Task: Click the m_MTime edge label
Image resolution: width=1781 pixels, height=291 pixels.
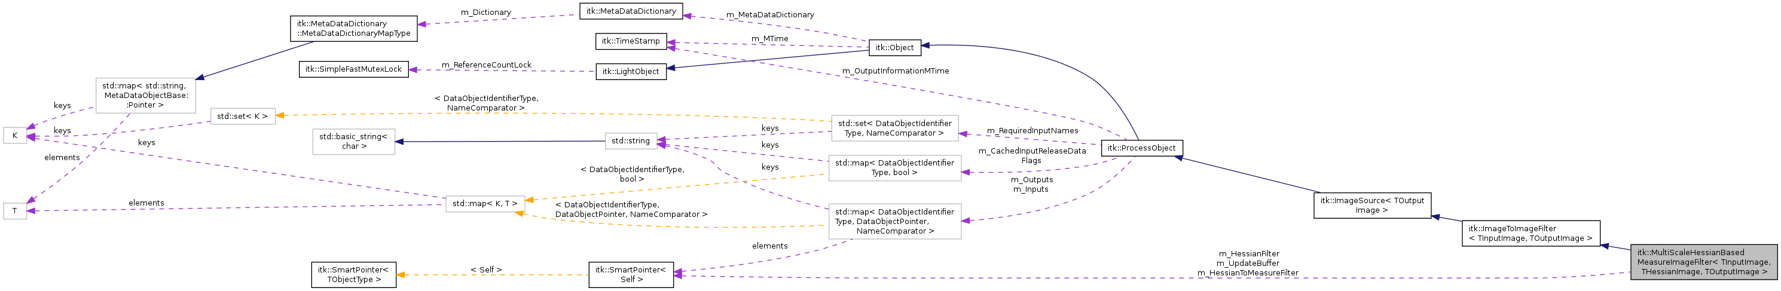Action: point(769,39)
